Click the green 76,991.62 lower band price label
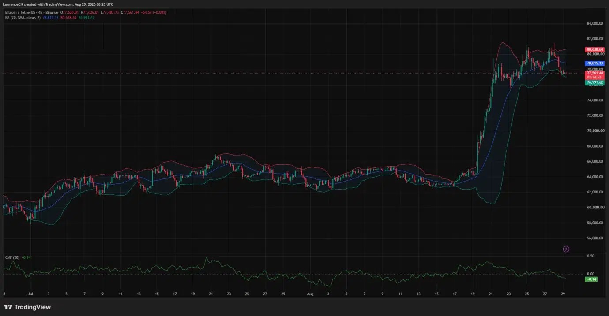The width and height of the screenshot is (609, 316). click(x=595, y=82)
